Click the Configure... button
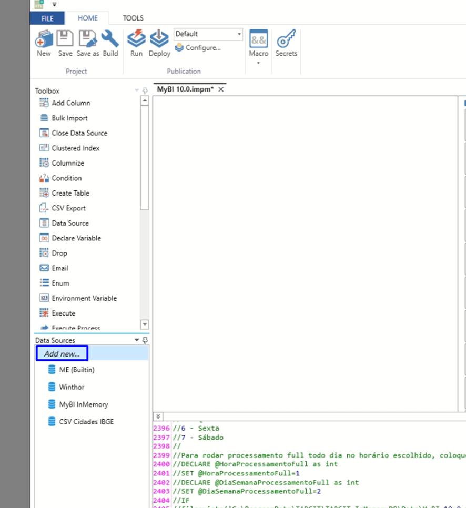The height and width of the screenshot is (508, 466). [x=198, y=48]
